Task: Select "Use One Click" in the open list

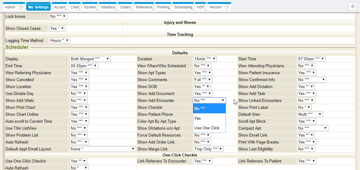Action: [207, 128]
